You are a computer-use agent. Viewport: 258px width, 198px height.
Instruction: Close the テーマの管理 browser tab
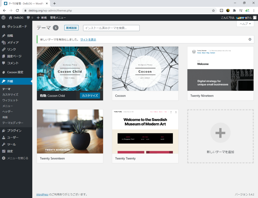click(47, 4)
